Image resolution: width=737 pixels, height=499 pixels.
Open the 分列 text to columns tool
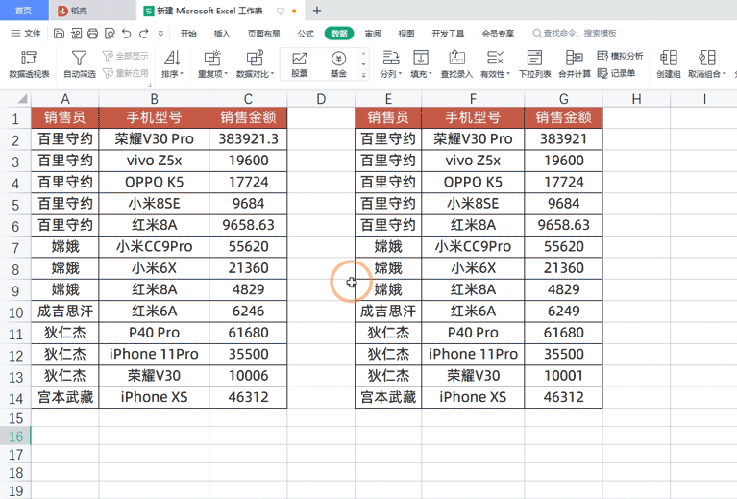pos(390,64)
